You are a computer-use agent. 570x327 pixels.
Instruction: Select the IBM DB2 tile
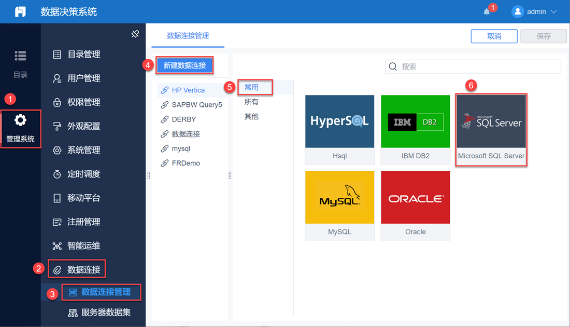pyautogui.click(x=416, y=129)
